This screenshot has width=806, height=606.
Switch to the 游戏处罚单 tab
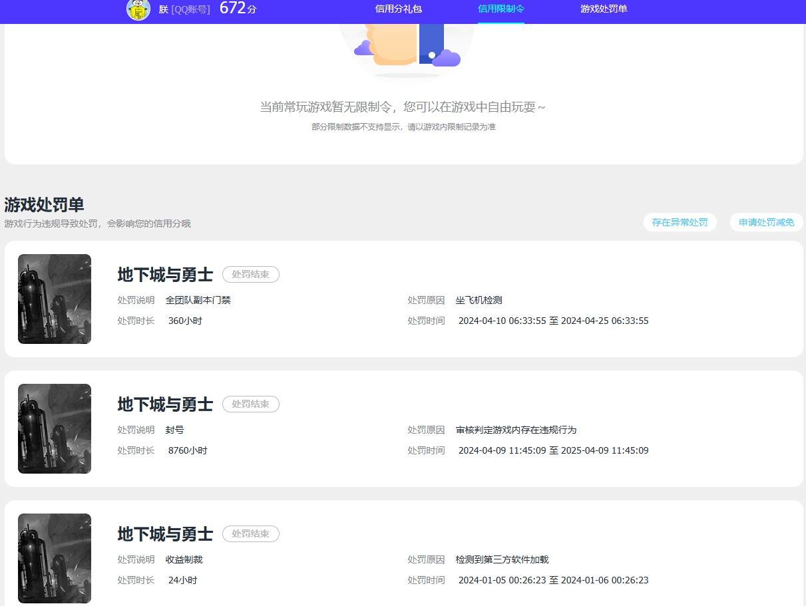point(604,9)
